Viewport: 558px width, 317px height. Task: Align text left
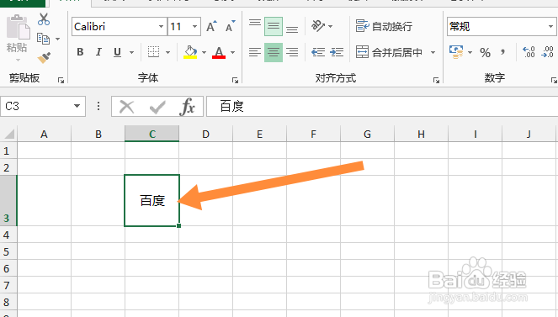255,52
